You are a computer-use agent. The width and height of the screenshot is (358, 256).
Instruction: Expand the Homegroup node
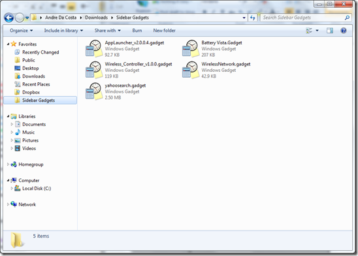(x=8, y=165)
